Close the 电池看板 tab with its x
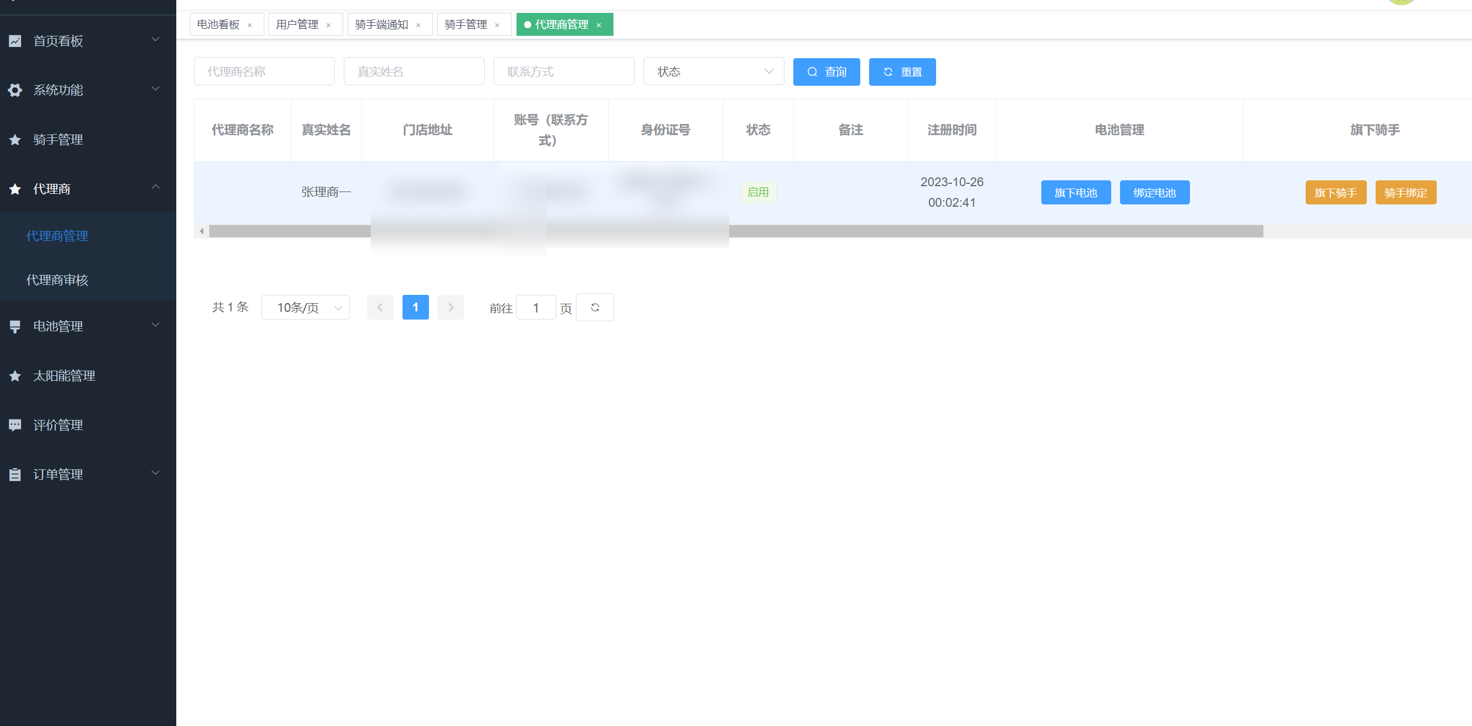Viewport: 1472px width, 726px height. coord(250,25)
